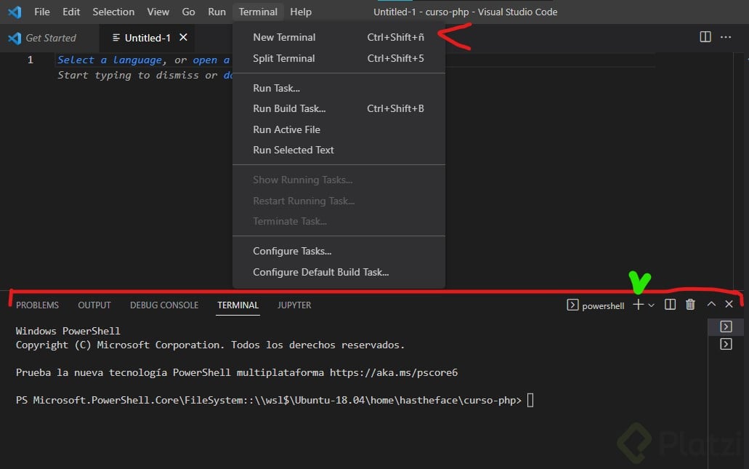Viewport: 749px width, 469px height.
Task: Split the terminal using the panel split icon
Action: [671, 305]
